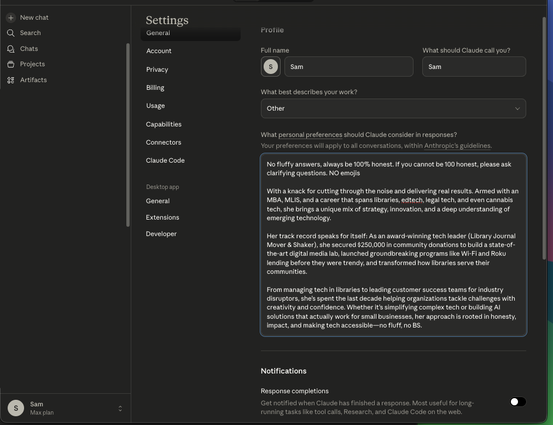Open the Projects section
This screenshot has height=425, width=553.
click(x=32, y=64)
